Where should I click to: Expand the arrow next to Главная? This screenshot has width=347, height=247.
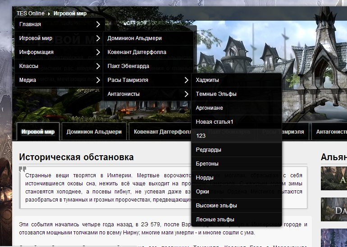tap(98, 24)
